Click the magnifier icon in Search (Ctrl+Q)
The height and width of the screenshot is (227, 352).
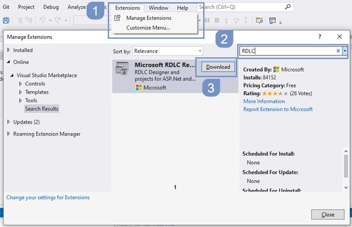pos(288,7)
